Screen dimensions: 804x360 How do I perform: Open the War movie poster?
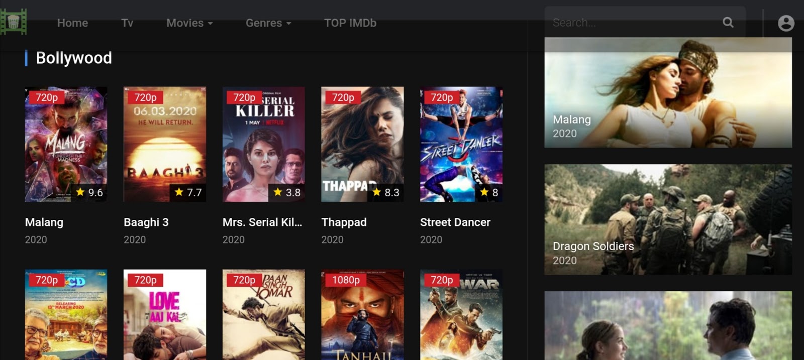pos(461,315)
